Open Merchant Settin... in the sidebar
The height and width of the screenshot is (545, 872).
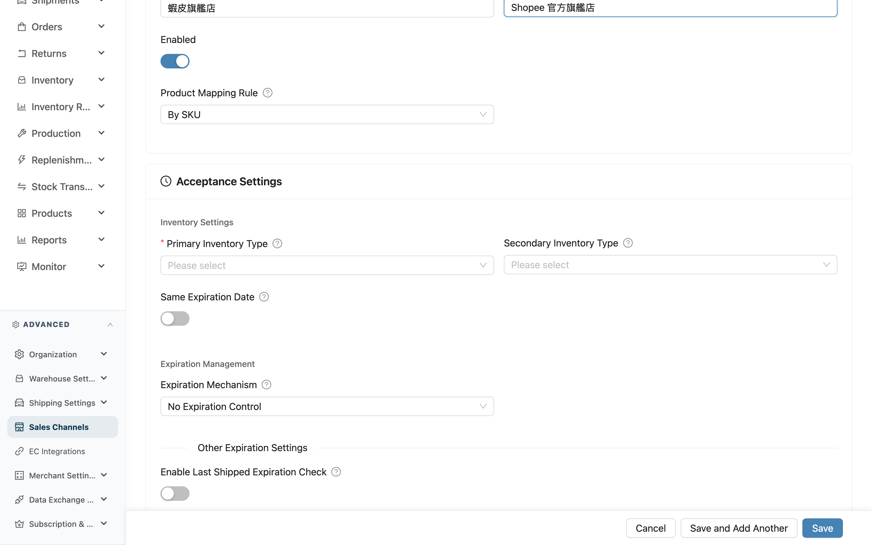(x=63, y=475)
